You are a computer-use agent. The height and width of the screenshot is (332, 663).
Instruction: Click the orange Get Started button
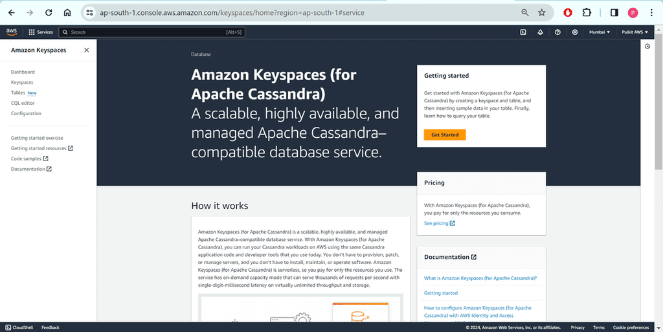[445, 135]
